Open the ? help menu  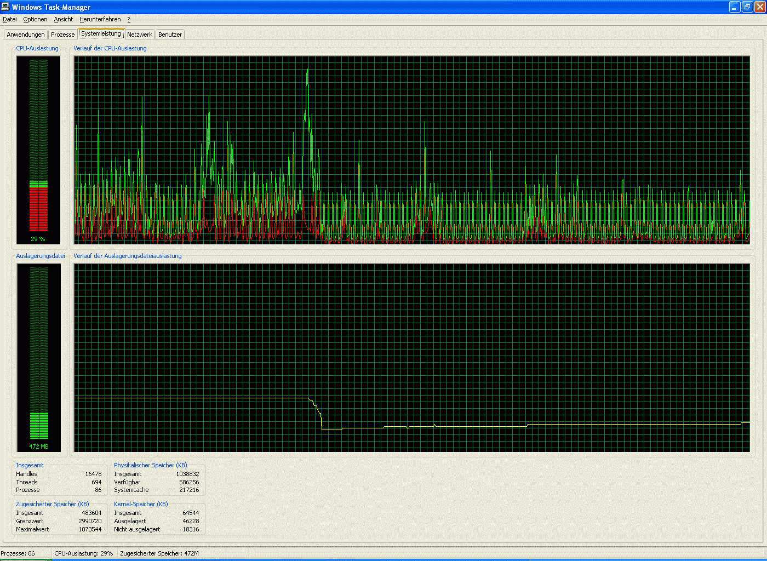pos(129,19)
